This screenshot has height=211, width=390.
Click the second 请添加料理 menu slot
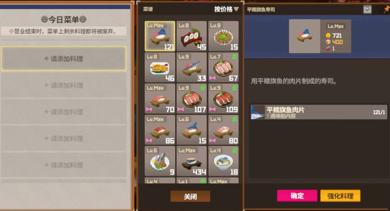64,86
